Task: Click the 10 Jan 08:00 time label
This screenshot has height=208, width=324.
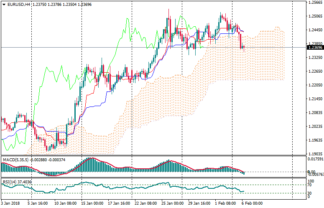Action: coord(65,203)
